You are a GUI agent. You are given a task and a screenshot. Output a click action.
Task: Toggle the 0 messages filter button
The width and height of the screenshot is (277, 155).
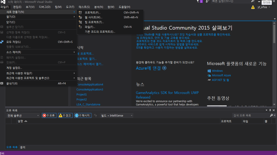pyautogui.click(x=83, y=115)
